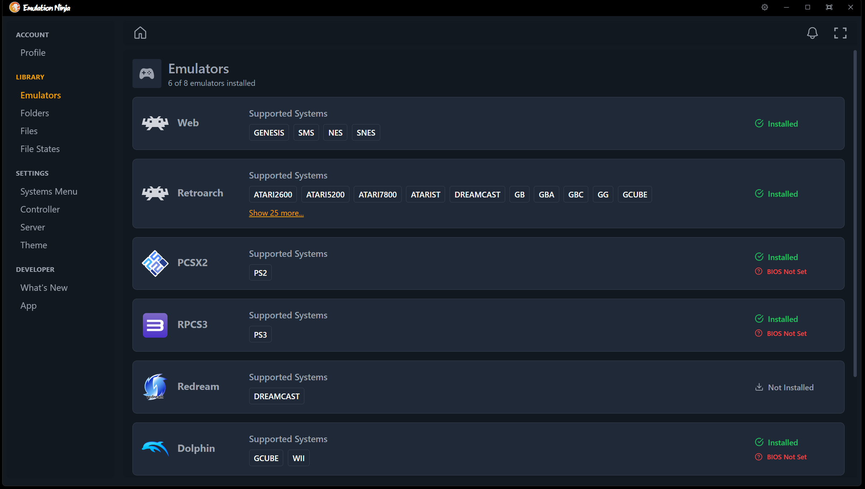Click the gamepad icon beside Emulators heading
This screenshot has width=865, height=489.
146,73
